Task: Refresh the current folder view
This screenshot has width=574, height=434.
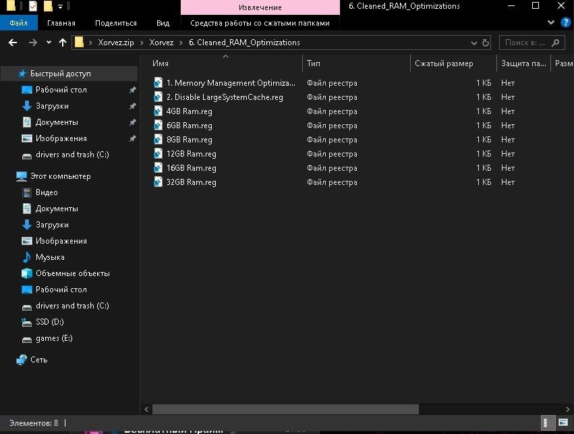Action: 486,43
